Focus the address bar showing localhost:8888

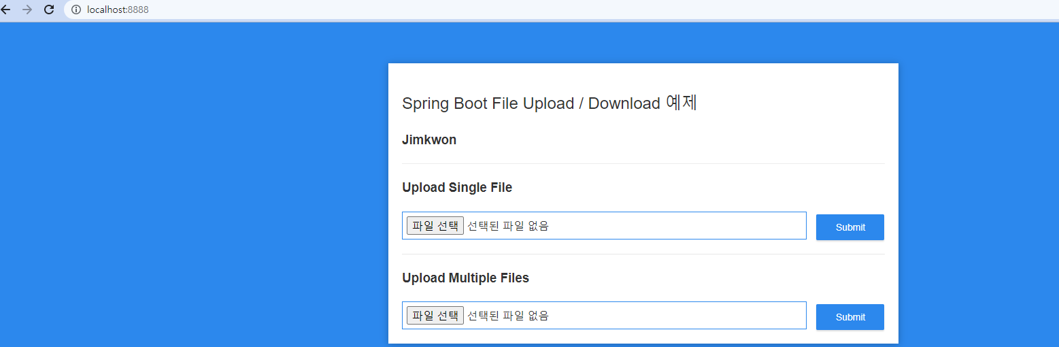[x=561, y=10]
